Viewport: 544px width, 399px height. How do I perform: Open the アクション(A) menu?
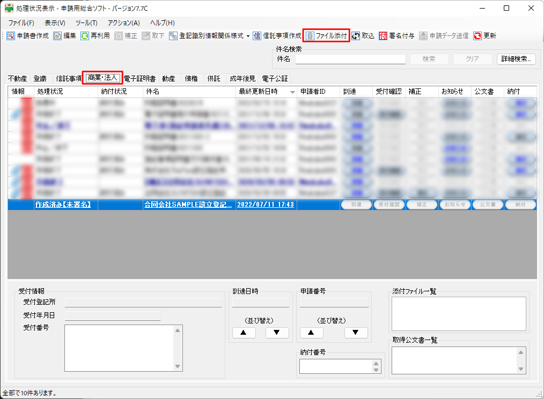pyautogui.click(x=123, y=23)
